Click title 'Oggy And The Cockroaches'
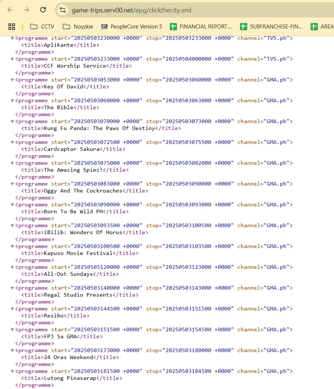This screenshot has width=334, height=389. tap(83, 191)
